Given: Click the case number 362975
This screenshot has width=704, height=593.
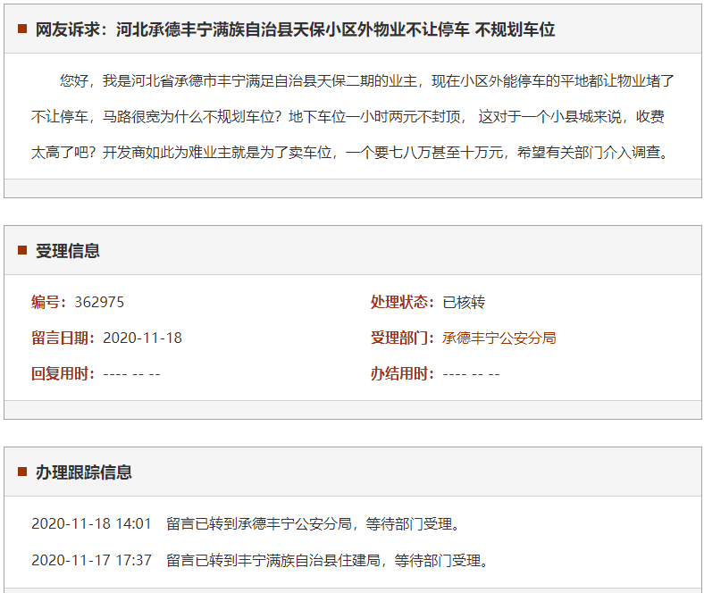Looking at the screenshot, I should 99,302.
